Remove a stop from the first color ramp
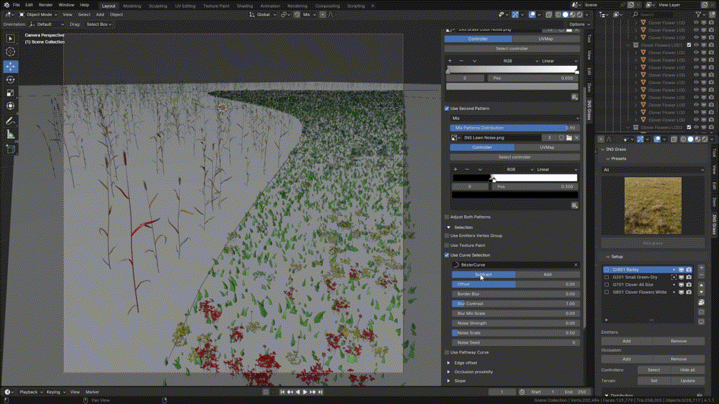Screen dimensions: 719x404 click(461, 61)
